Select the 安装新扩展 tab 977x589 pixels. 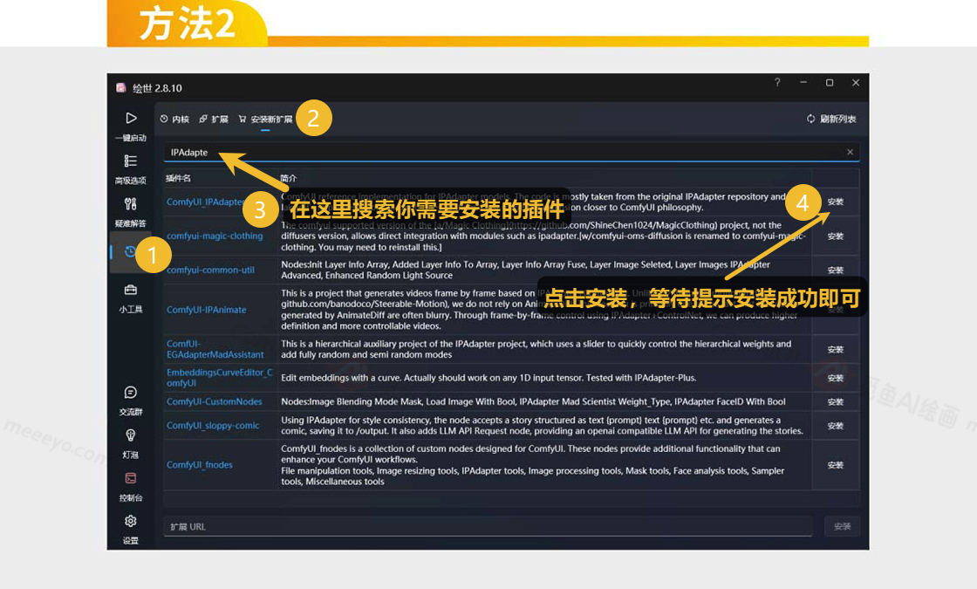click(x=265, y=120)
